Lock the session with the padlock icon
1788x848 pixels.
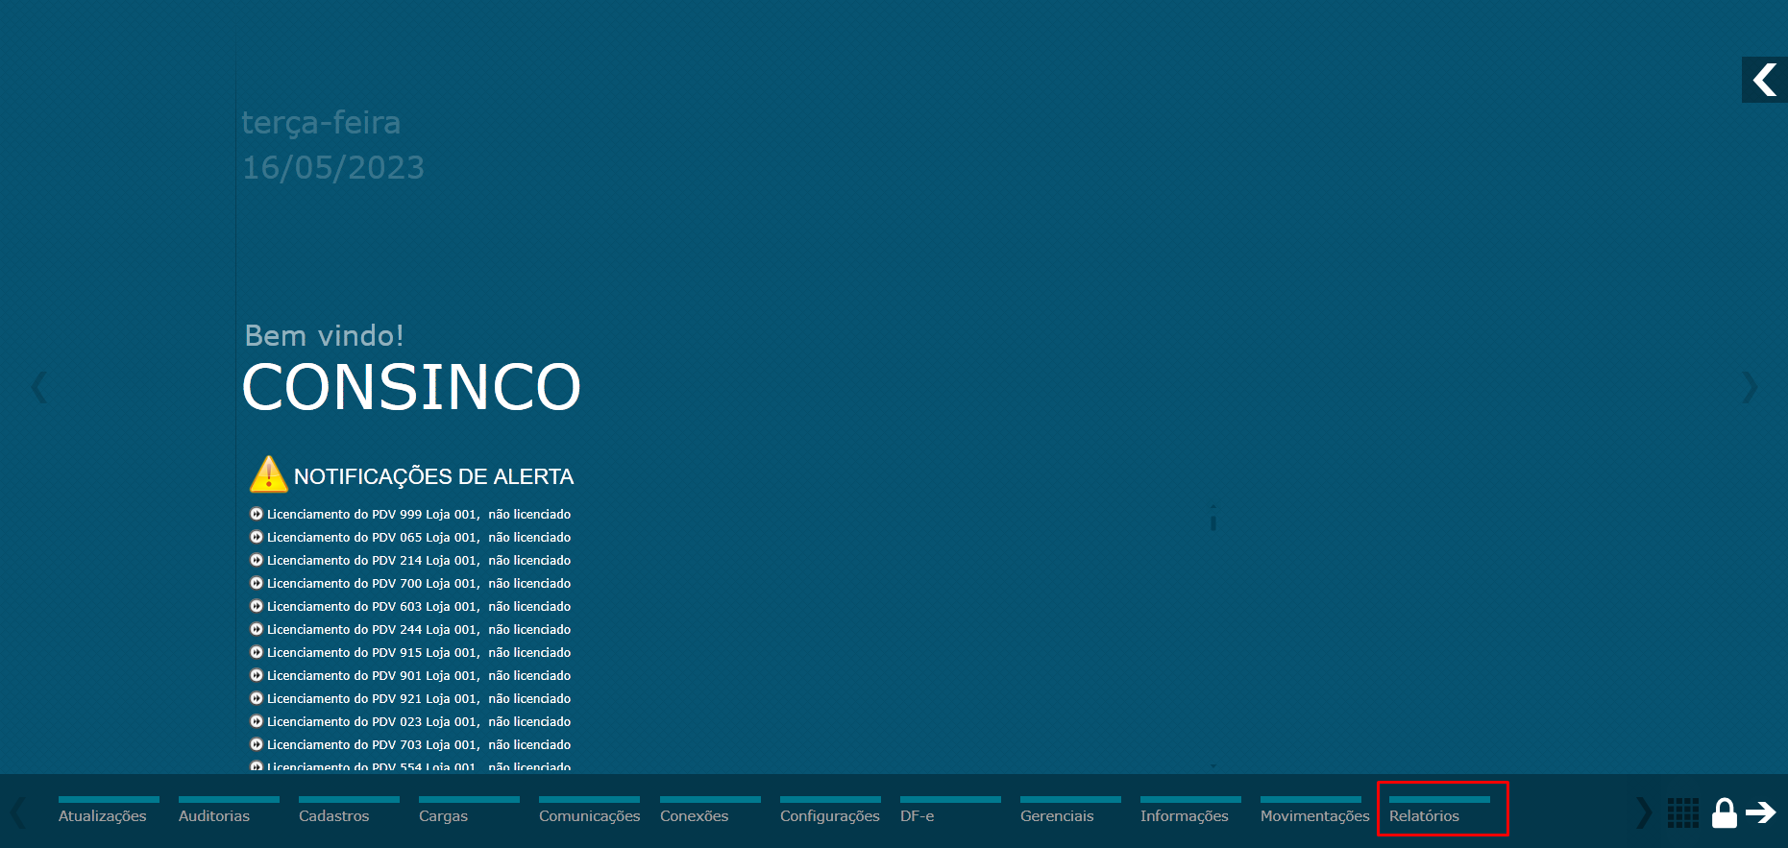pos(1725,812)
